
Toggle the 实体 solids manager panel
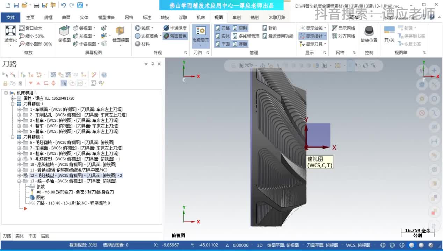tap(223, 36)
